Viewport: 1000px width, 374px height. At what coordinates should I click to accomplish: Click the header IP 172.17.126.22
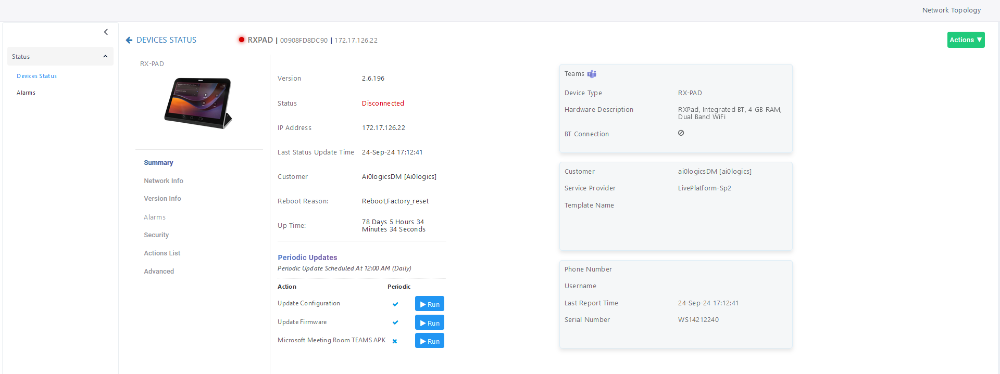[x=356, y=41]
